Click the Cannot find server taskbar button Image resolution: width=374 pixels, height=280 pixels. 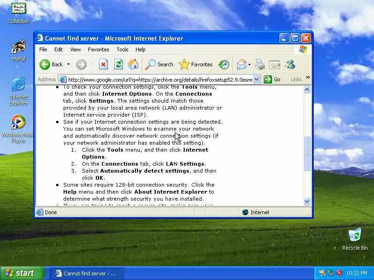pyautogui.click(x=87, y=273)
